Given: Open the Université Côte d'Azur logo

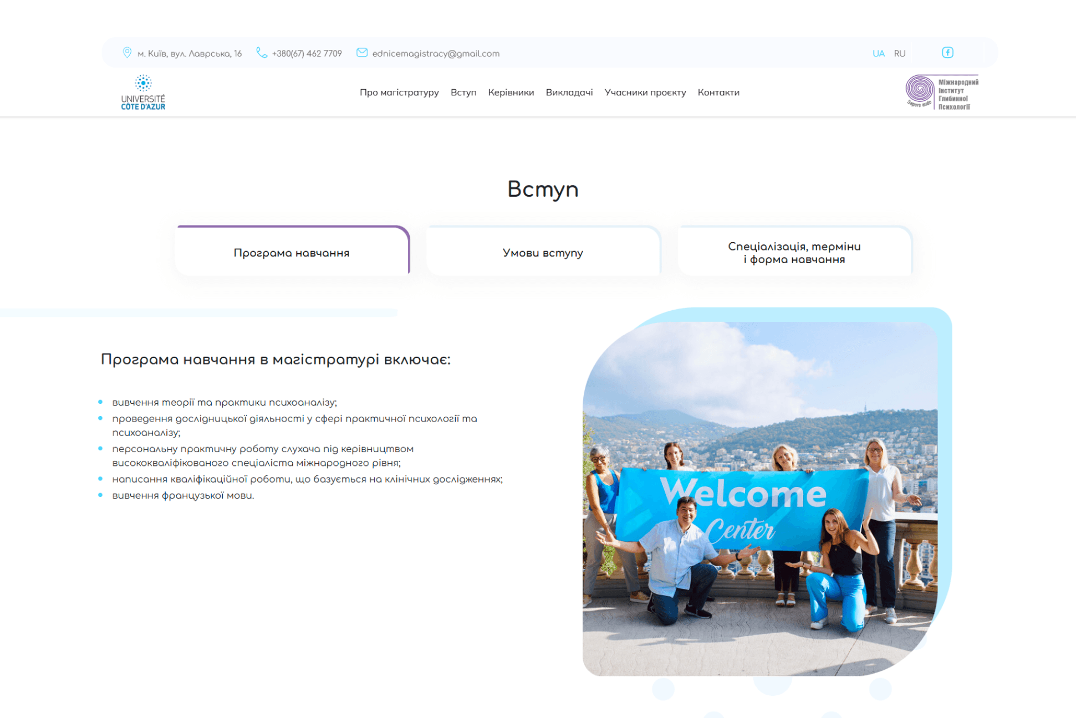Looking at the screenshot, I should [143, 93].
